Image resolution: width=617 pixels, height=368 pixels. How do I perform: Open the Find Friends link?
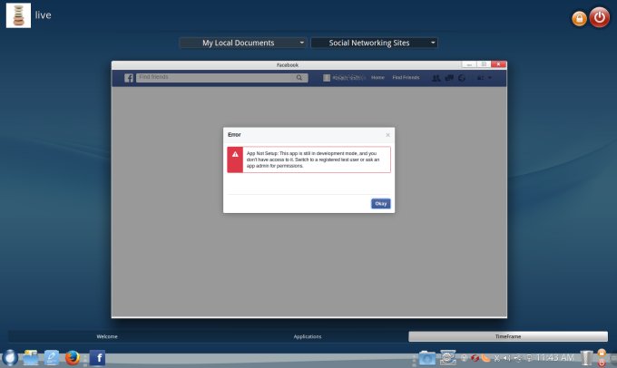click(406, 77)
